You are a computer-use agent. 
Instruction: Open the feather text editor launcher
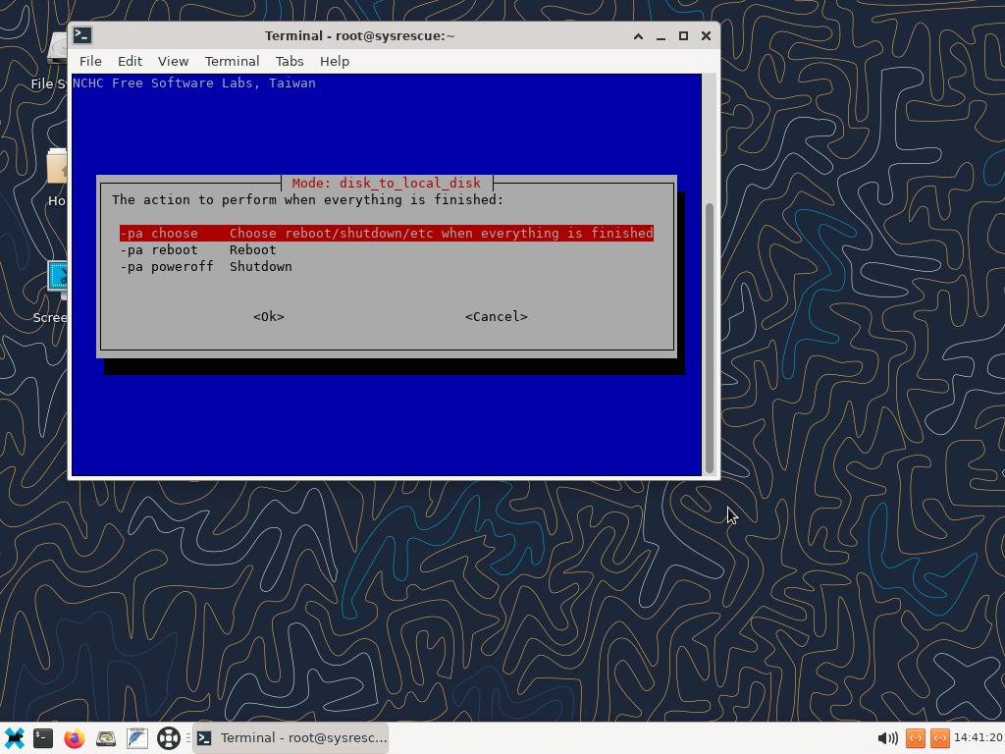pos(137,737)
